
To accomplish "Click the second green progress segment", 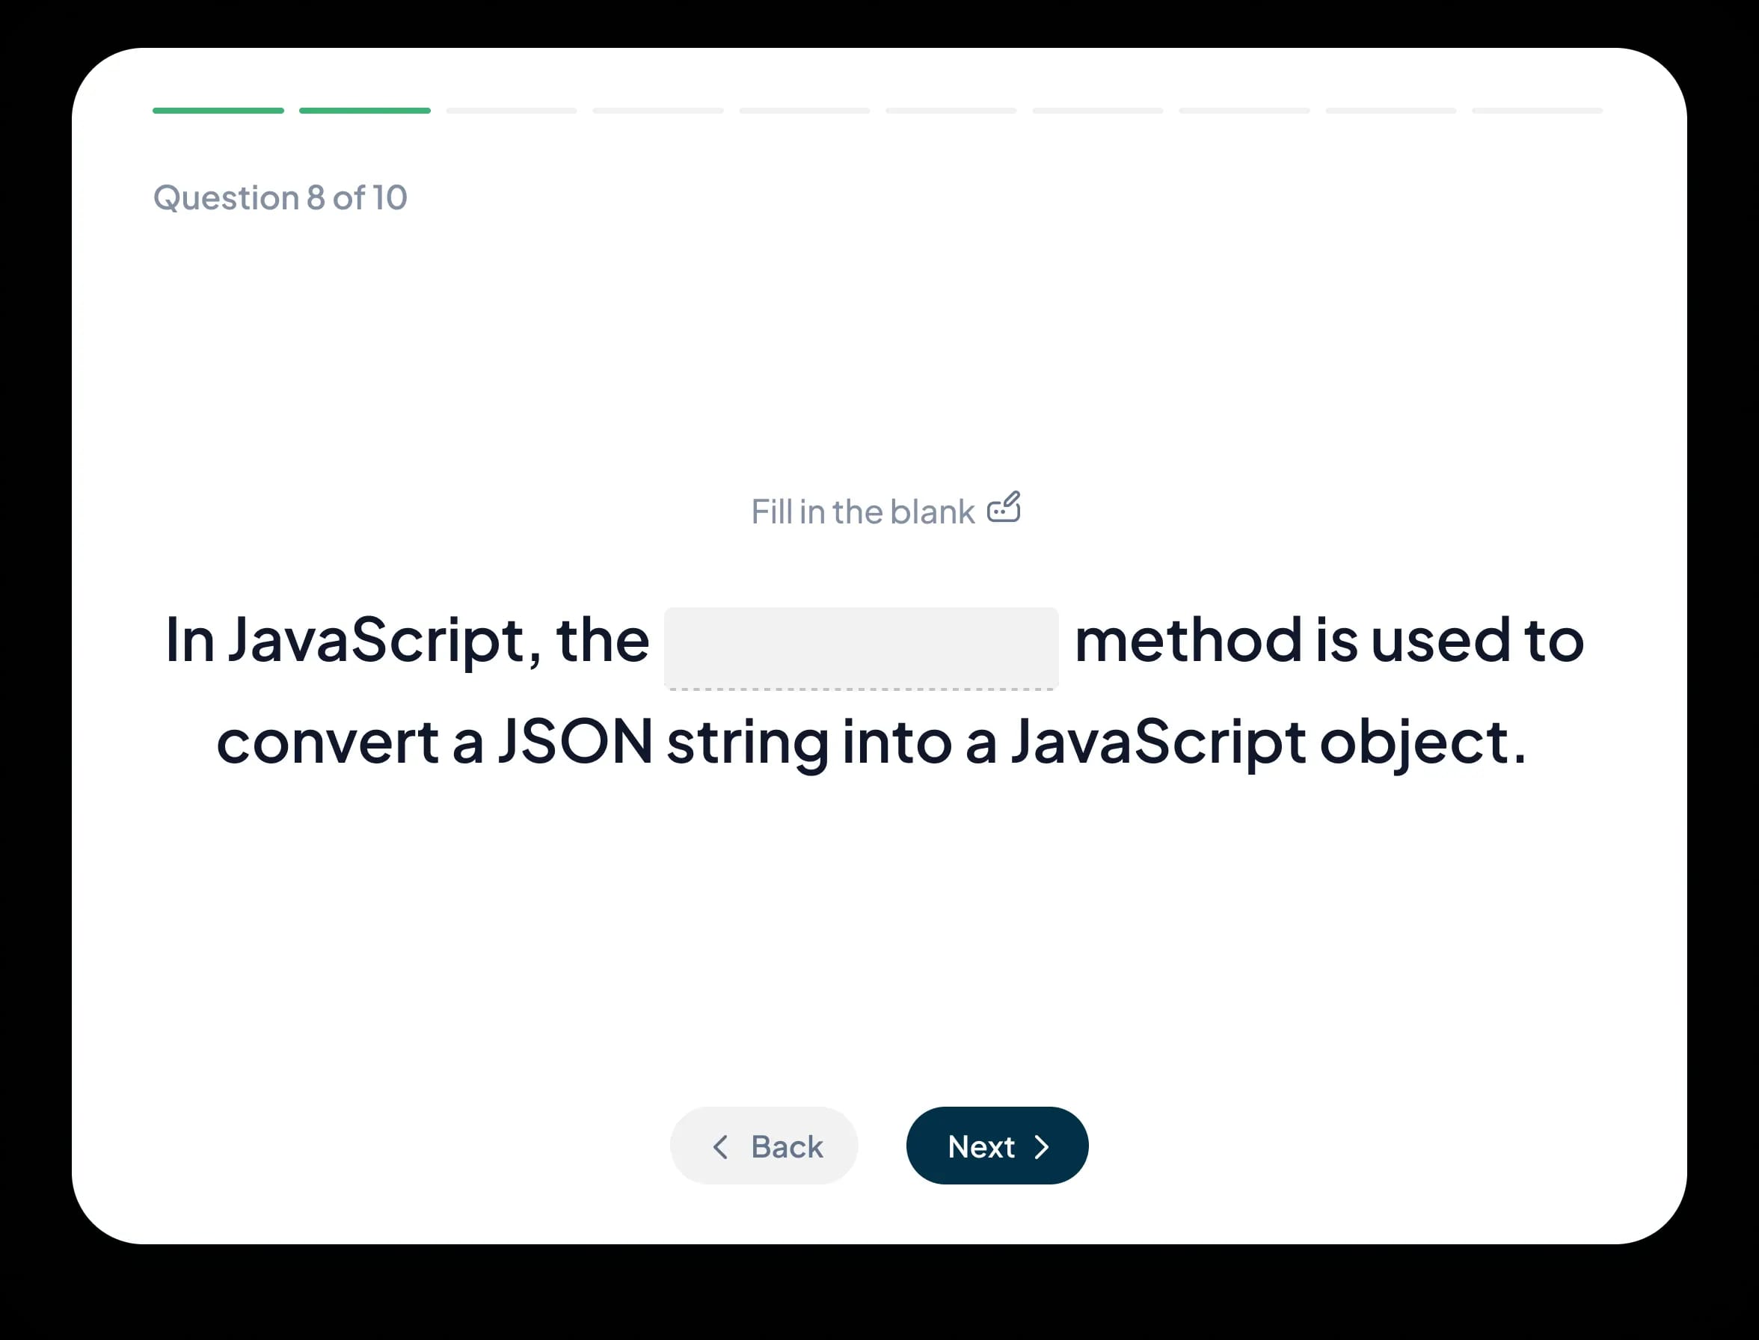I will [x=364, y=111].
